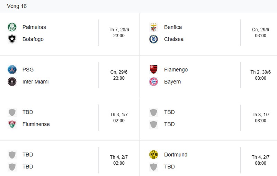Click the Vòng 16 section header
The width and height of the screenshot is (277, 176).
point(17,6)
